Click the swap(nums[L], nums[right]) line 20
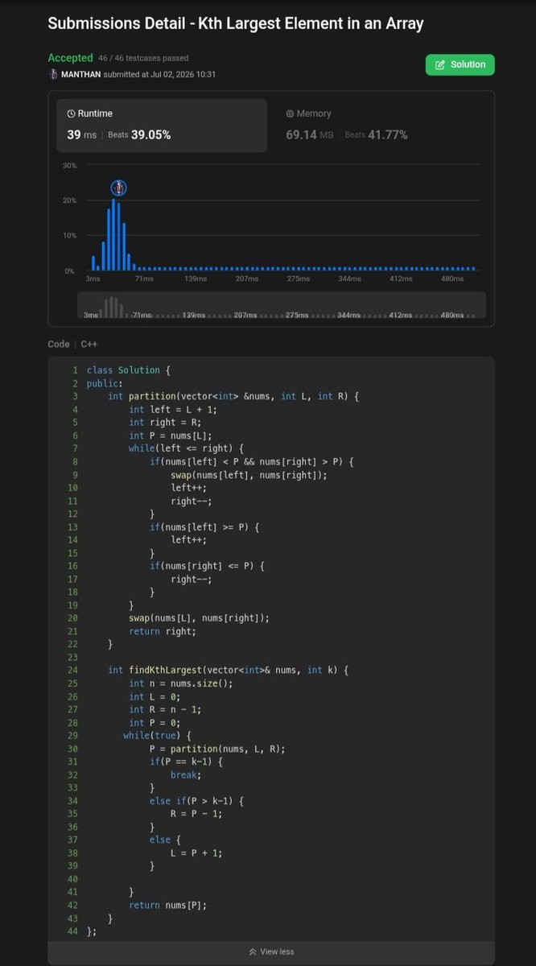536x966 pixels. (199, 618)
